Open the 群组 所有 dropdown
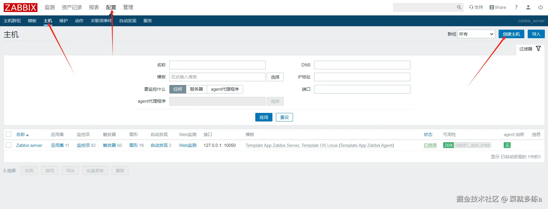 476,34
